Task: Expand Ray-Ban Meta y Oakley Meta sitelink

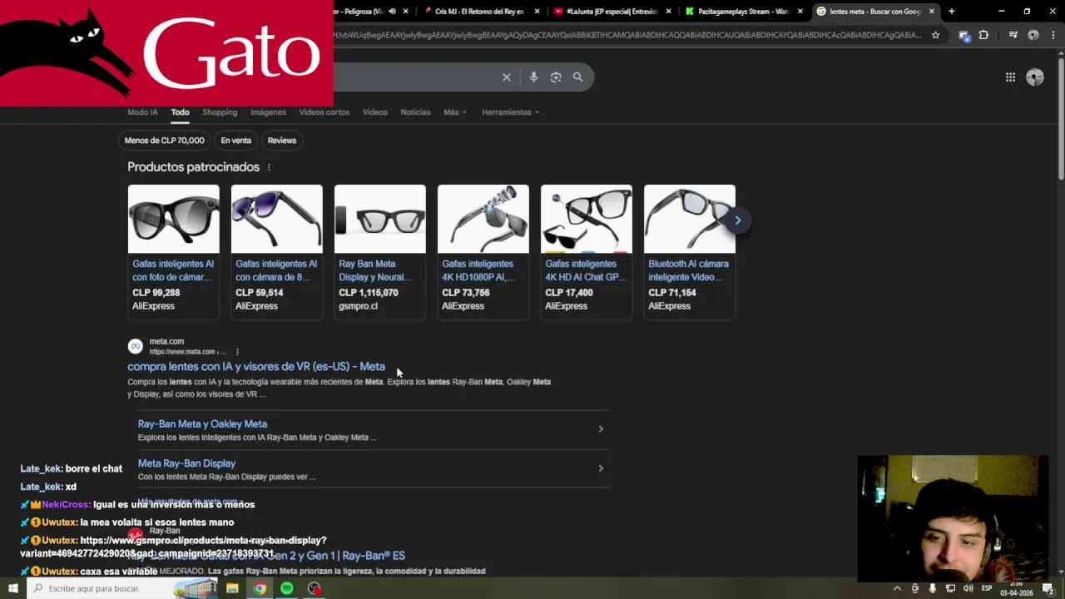Action: click(601, 429)
